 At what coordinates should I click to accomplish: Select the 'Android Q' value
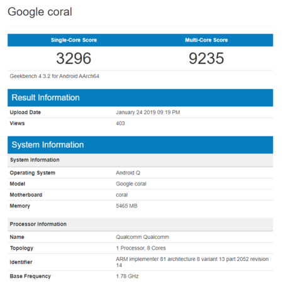click(x=128, y=173)
